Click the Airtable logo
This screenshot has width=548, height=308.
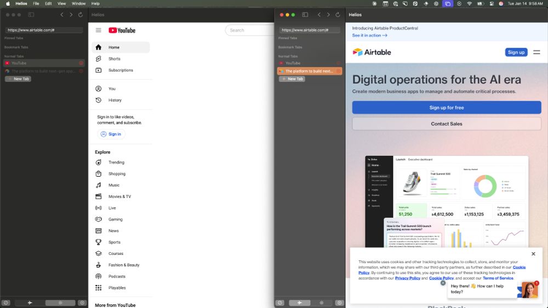[372, 53]
